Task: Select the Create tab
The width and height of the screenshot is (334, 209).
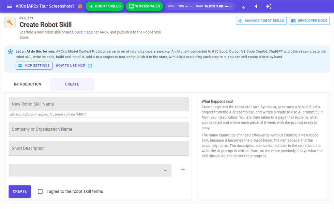Action: tap(72, 84)
